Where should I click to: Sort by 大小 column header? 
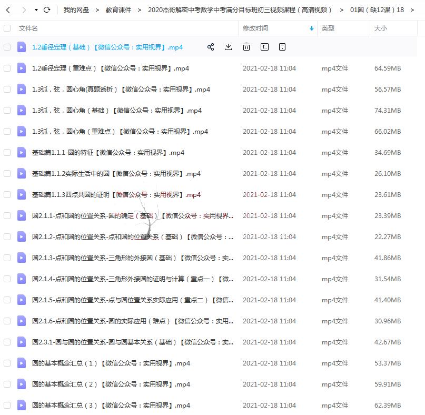[x=381, y=28]
